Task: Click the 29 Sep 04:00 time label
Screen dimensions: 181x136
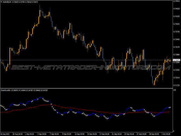Action: pyautogui.click(x=154, y=134)
